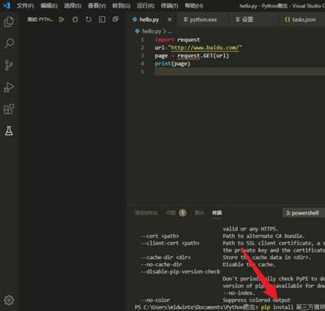Viewport: 325px width, 311px height.
Task: Open the debug configuration dropdown PYTH...
Action: point(40,19)
